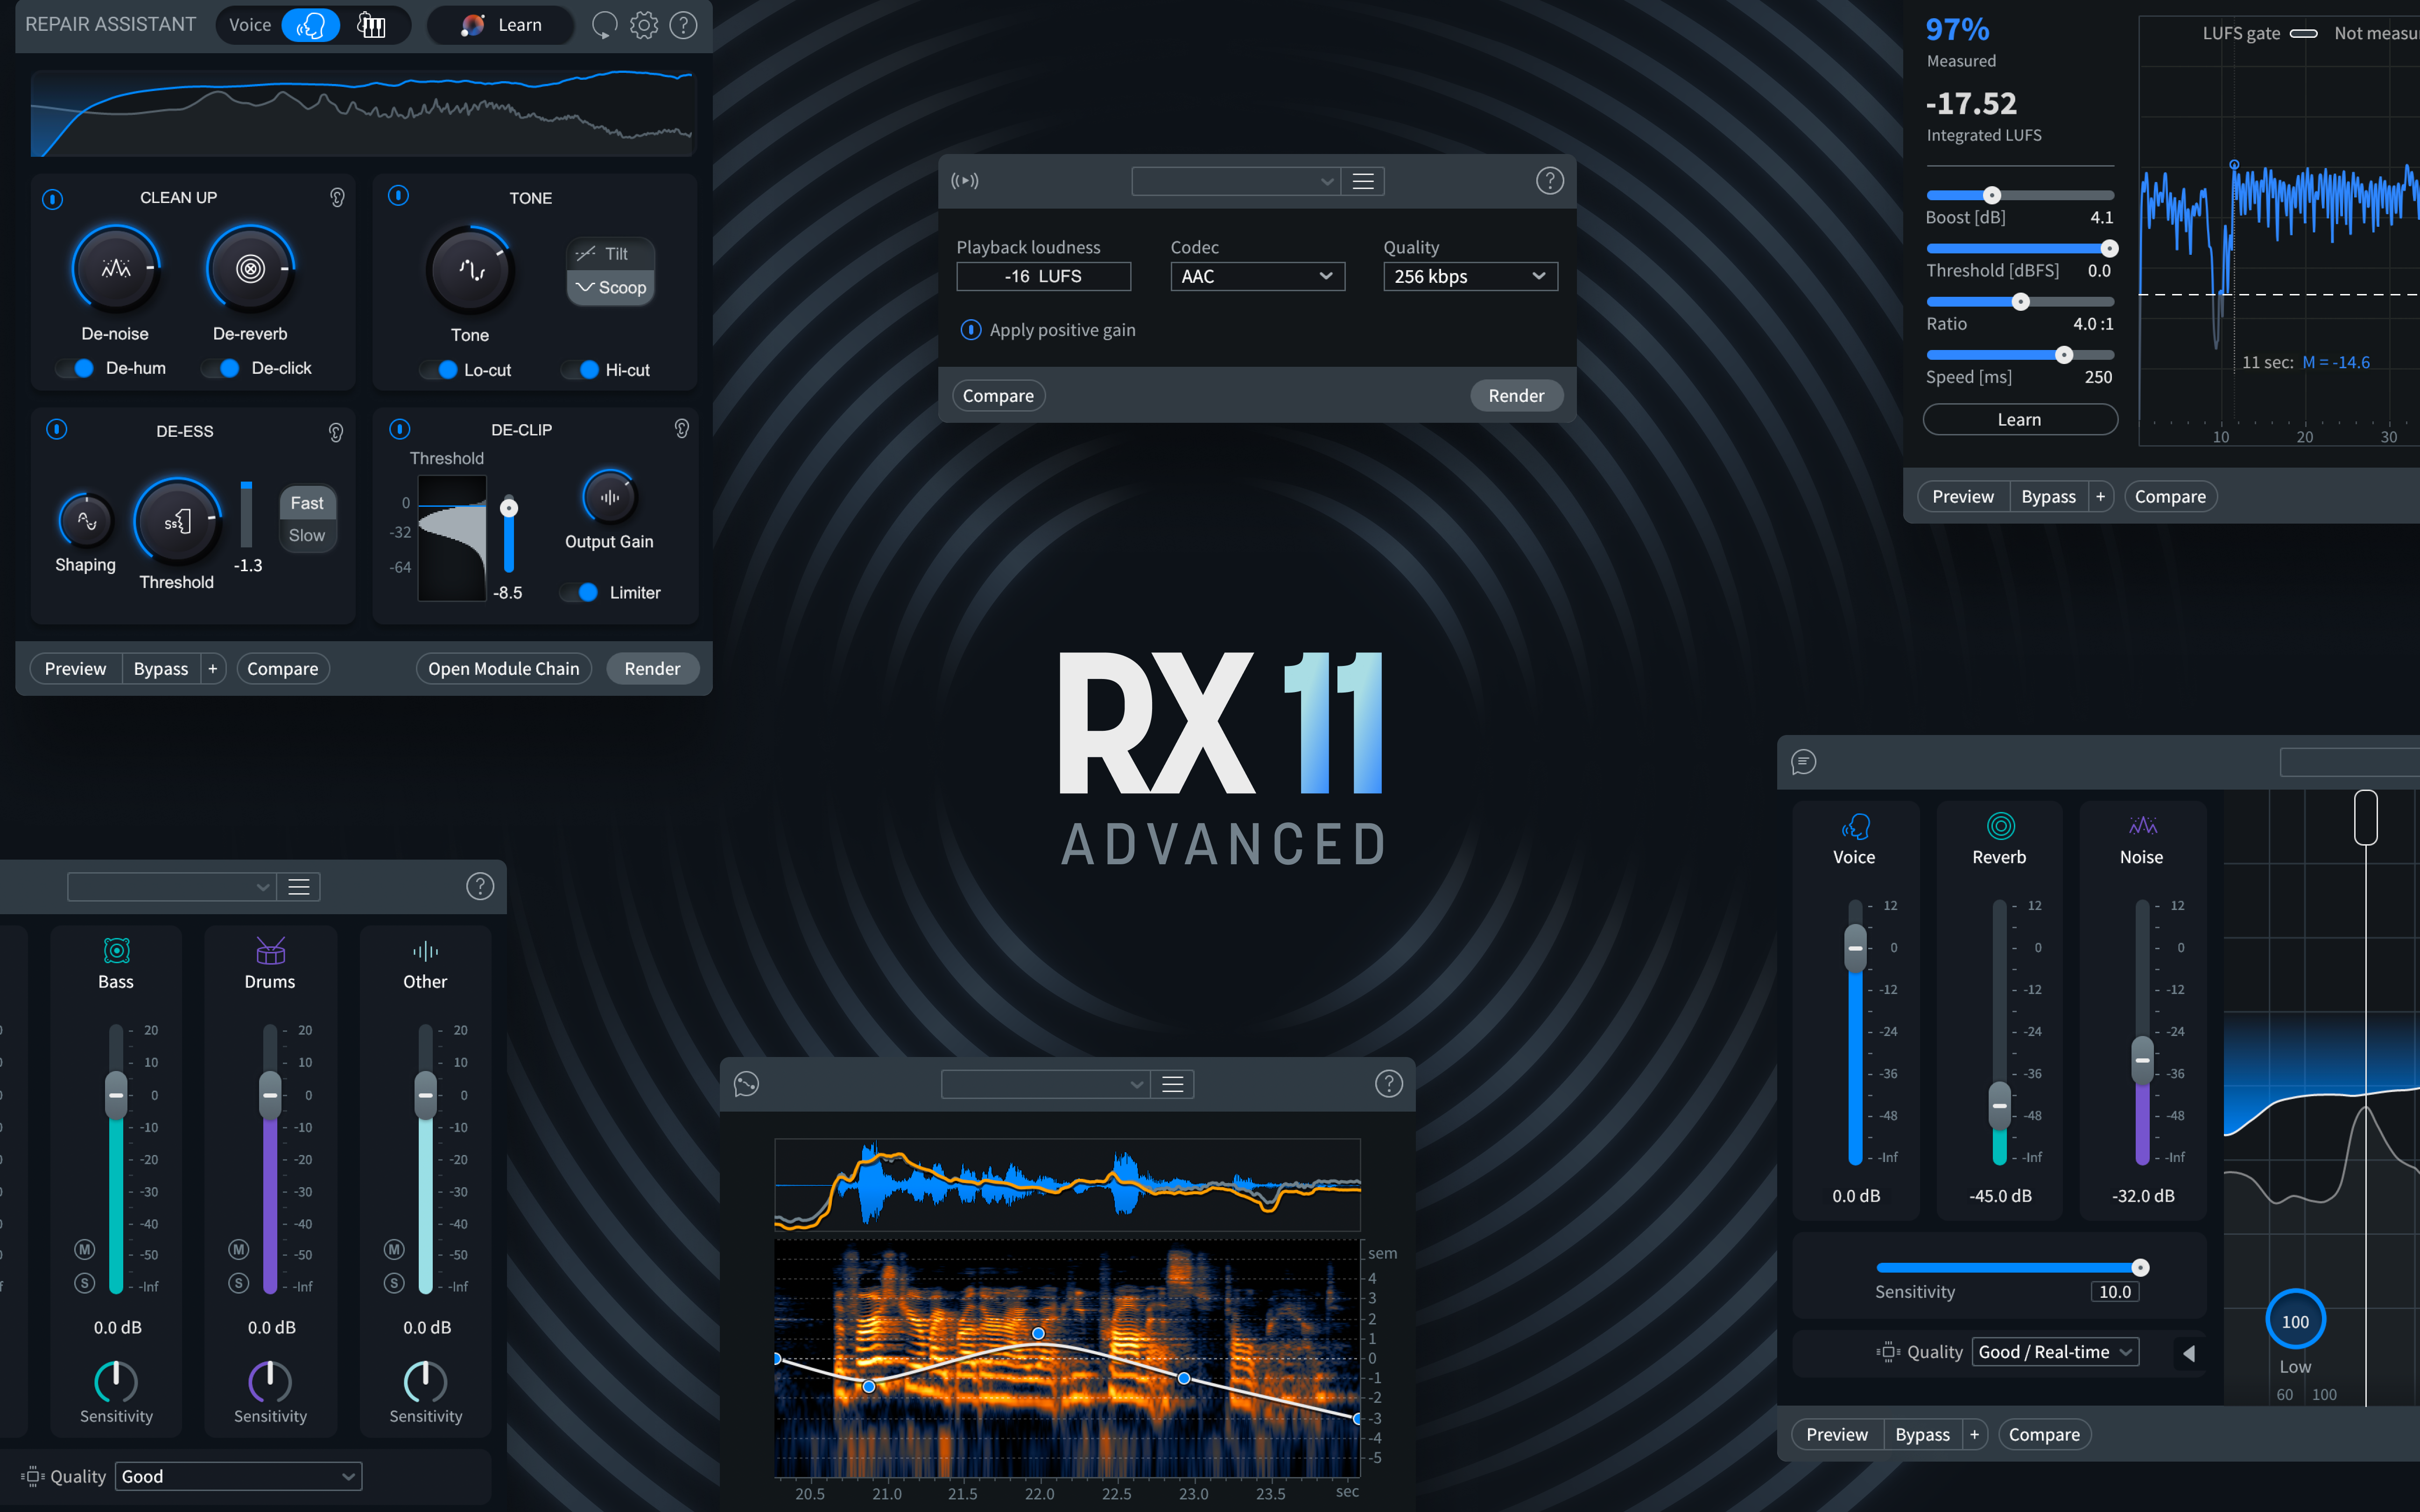This screenshot has width=2420, height=1512.
Task: Toggle the Limiter in De-clip module
Action: pyautogui.click(x=578, y=592)
